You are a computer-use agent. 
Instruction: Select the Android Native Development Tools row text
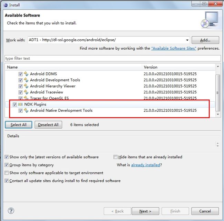point(61,110)
